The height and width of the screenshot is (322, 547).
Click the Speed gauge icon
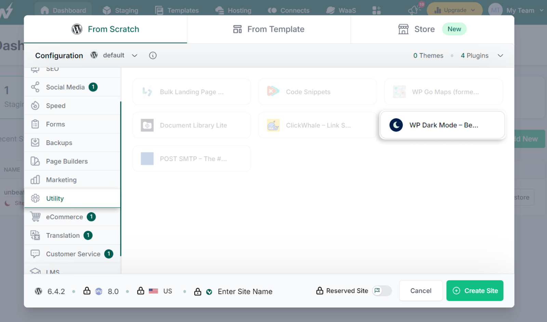pos(35,105)
